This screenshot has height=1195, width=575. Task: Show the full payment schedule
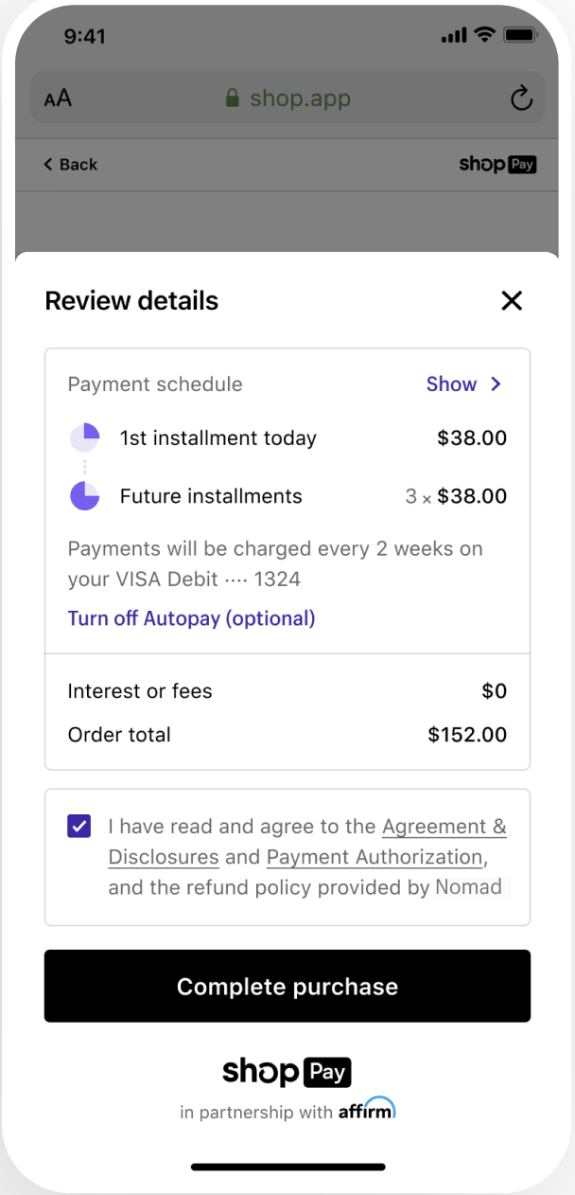451,384
